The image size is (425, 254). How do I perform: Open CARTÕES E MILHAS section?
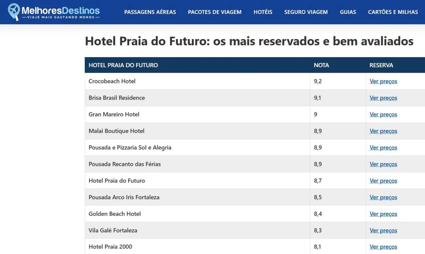(x=393, y=12)
